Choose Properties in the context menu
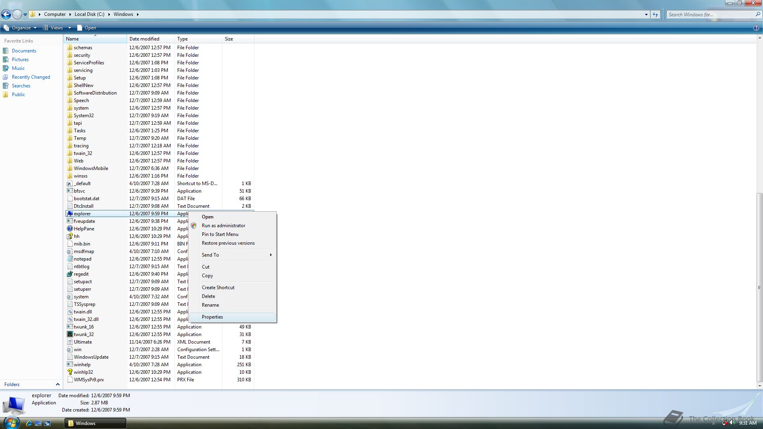 coord(232,317)
